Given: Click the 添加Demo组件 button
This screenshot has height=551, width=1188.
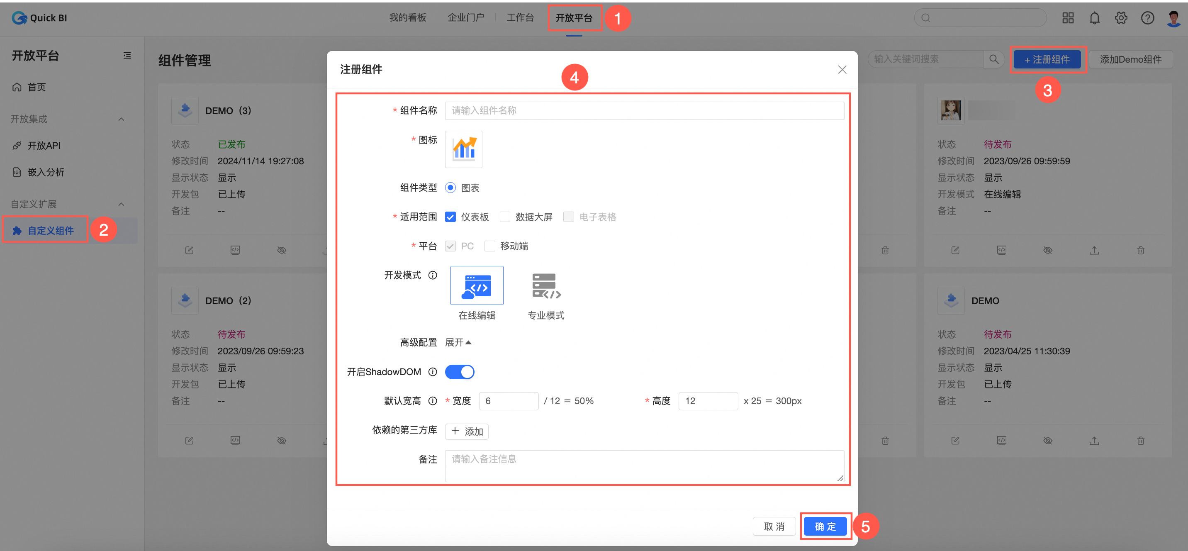Looking at the screenshot, I should [x=1131, y=59].
